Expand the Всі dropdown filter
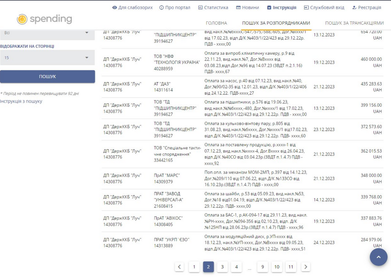391x277 pixels. tap(47, 33)
